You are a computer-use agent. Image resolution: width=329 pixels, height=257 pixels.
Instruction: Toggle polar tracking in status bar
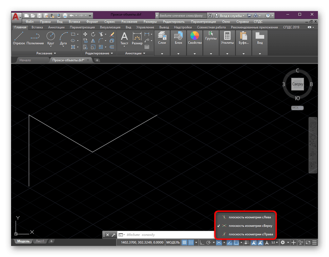point(208,242)
